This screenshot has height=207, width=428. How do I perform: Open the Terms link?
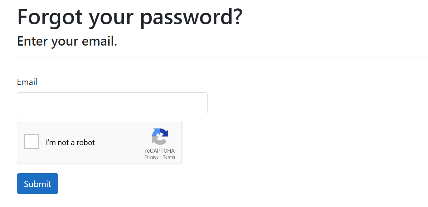coord(169,157)
